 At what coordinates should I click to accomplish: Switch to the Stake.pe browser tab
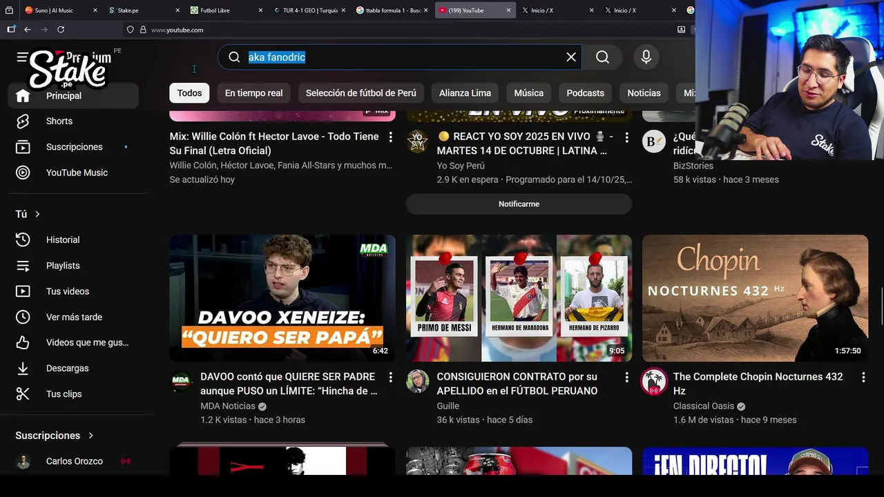pyautogui.click(x=145, y=10)
